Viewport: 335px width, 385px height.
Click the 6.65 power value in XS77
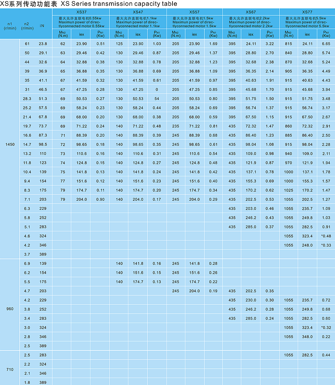326,44
